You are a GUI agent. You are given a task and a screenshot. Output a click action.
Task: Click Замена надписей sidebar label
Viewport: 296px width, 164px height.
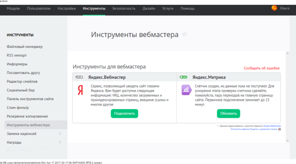[22, 134]
